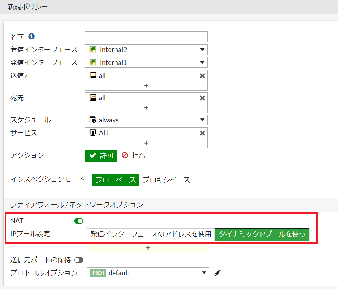Click ダイナミックIPプールを使う button

pos(262,234)
